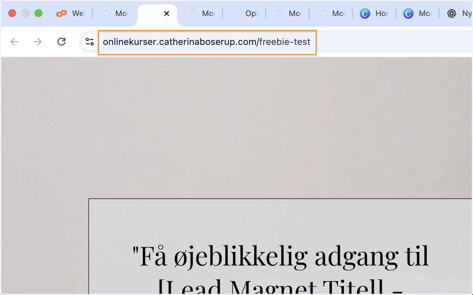Click the red close window button

pos(12,13)
